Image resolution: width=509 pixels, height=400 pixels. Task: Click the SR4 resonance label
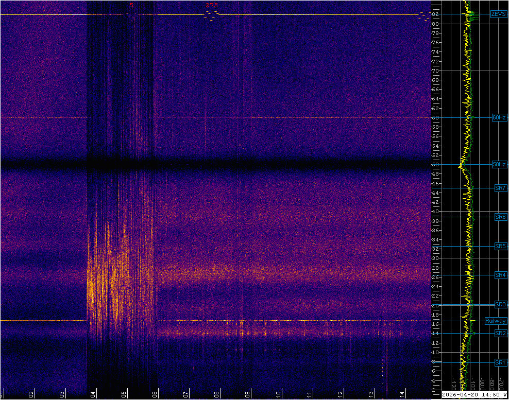pos(501,275)
